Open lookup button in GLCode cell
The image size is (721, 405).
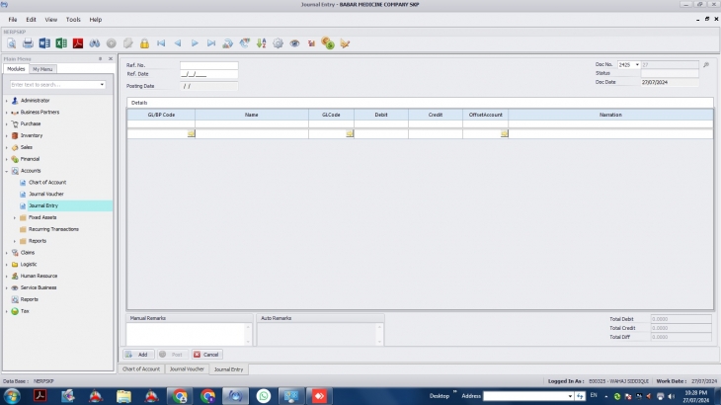[x=350, y=133]
